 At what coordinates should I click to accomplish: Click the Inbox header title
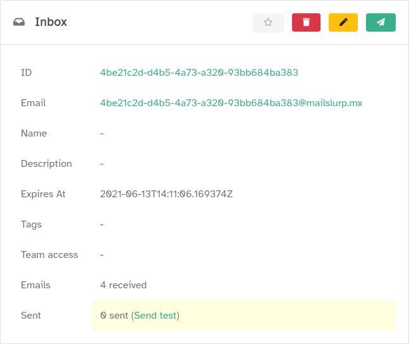[x=51, y=22]
